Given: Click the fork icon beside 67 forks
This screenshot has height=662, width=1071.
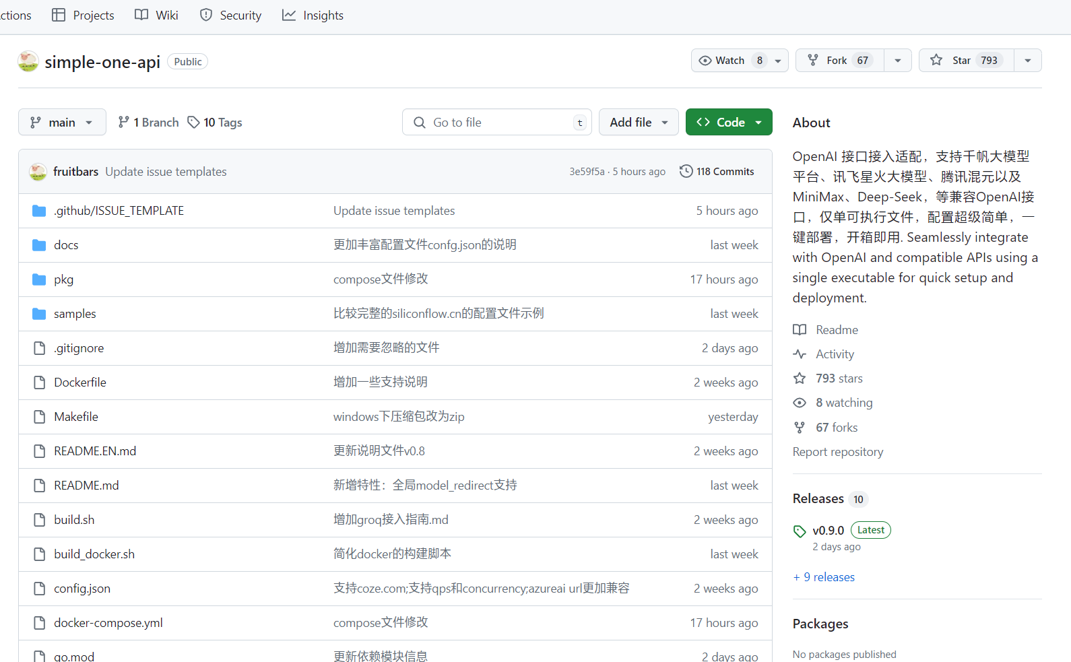Looking at the screenshot, I should [x=800, y=428].
